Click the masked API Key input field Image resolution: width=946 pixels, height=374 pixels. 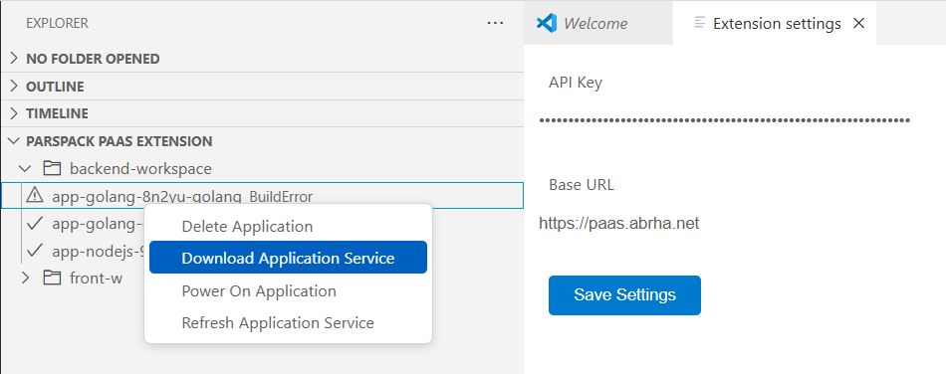coord(725,120)
